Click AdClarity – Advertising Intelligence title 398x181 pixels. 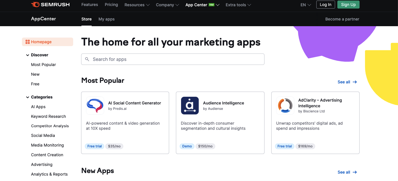tap(320, 103)
